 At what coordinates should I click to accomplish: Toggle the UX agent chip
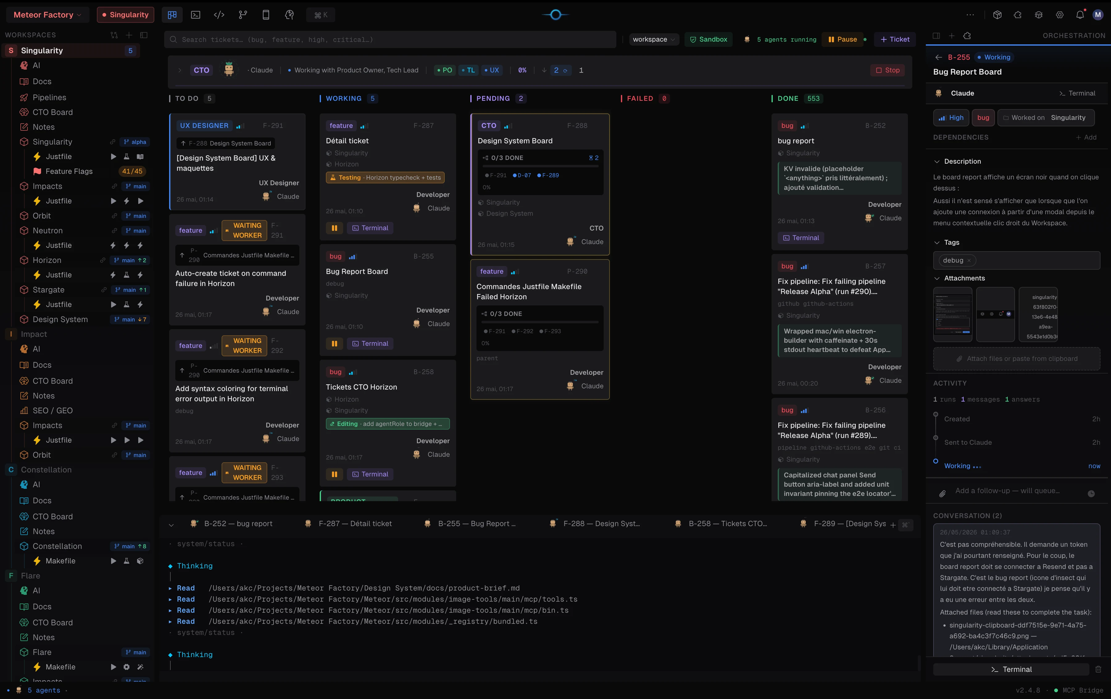click(x=491, y=70)
